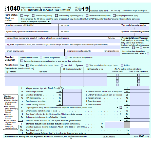Check Spouse itemizes on separate return box

click(x=22, y=61)
